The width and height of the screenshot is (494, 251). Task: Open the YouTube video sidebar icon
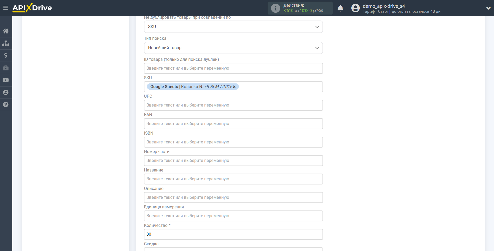[x=6, y=80]
